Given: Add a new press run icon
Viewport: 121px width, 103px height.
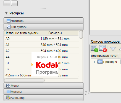Looking at the screenshot, I should coord(94,49).
